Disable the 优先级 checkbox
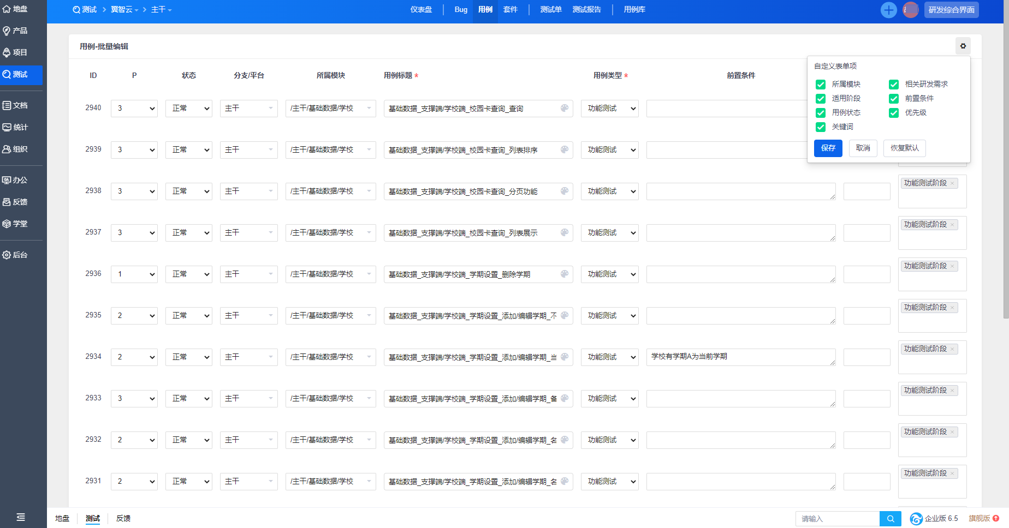Screen dimensions: 1009x528 tap(894, 113)
